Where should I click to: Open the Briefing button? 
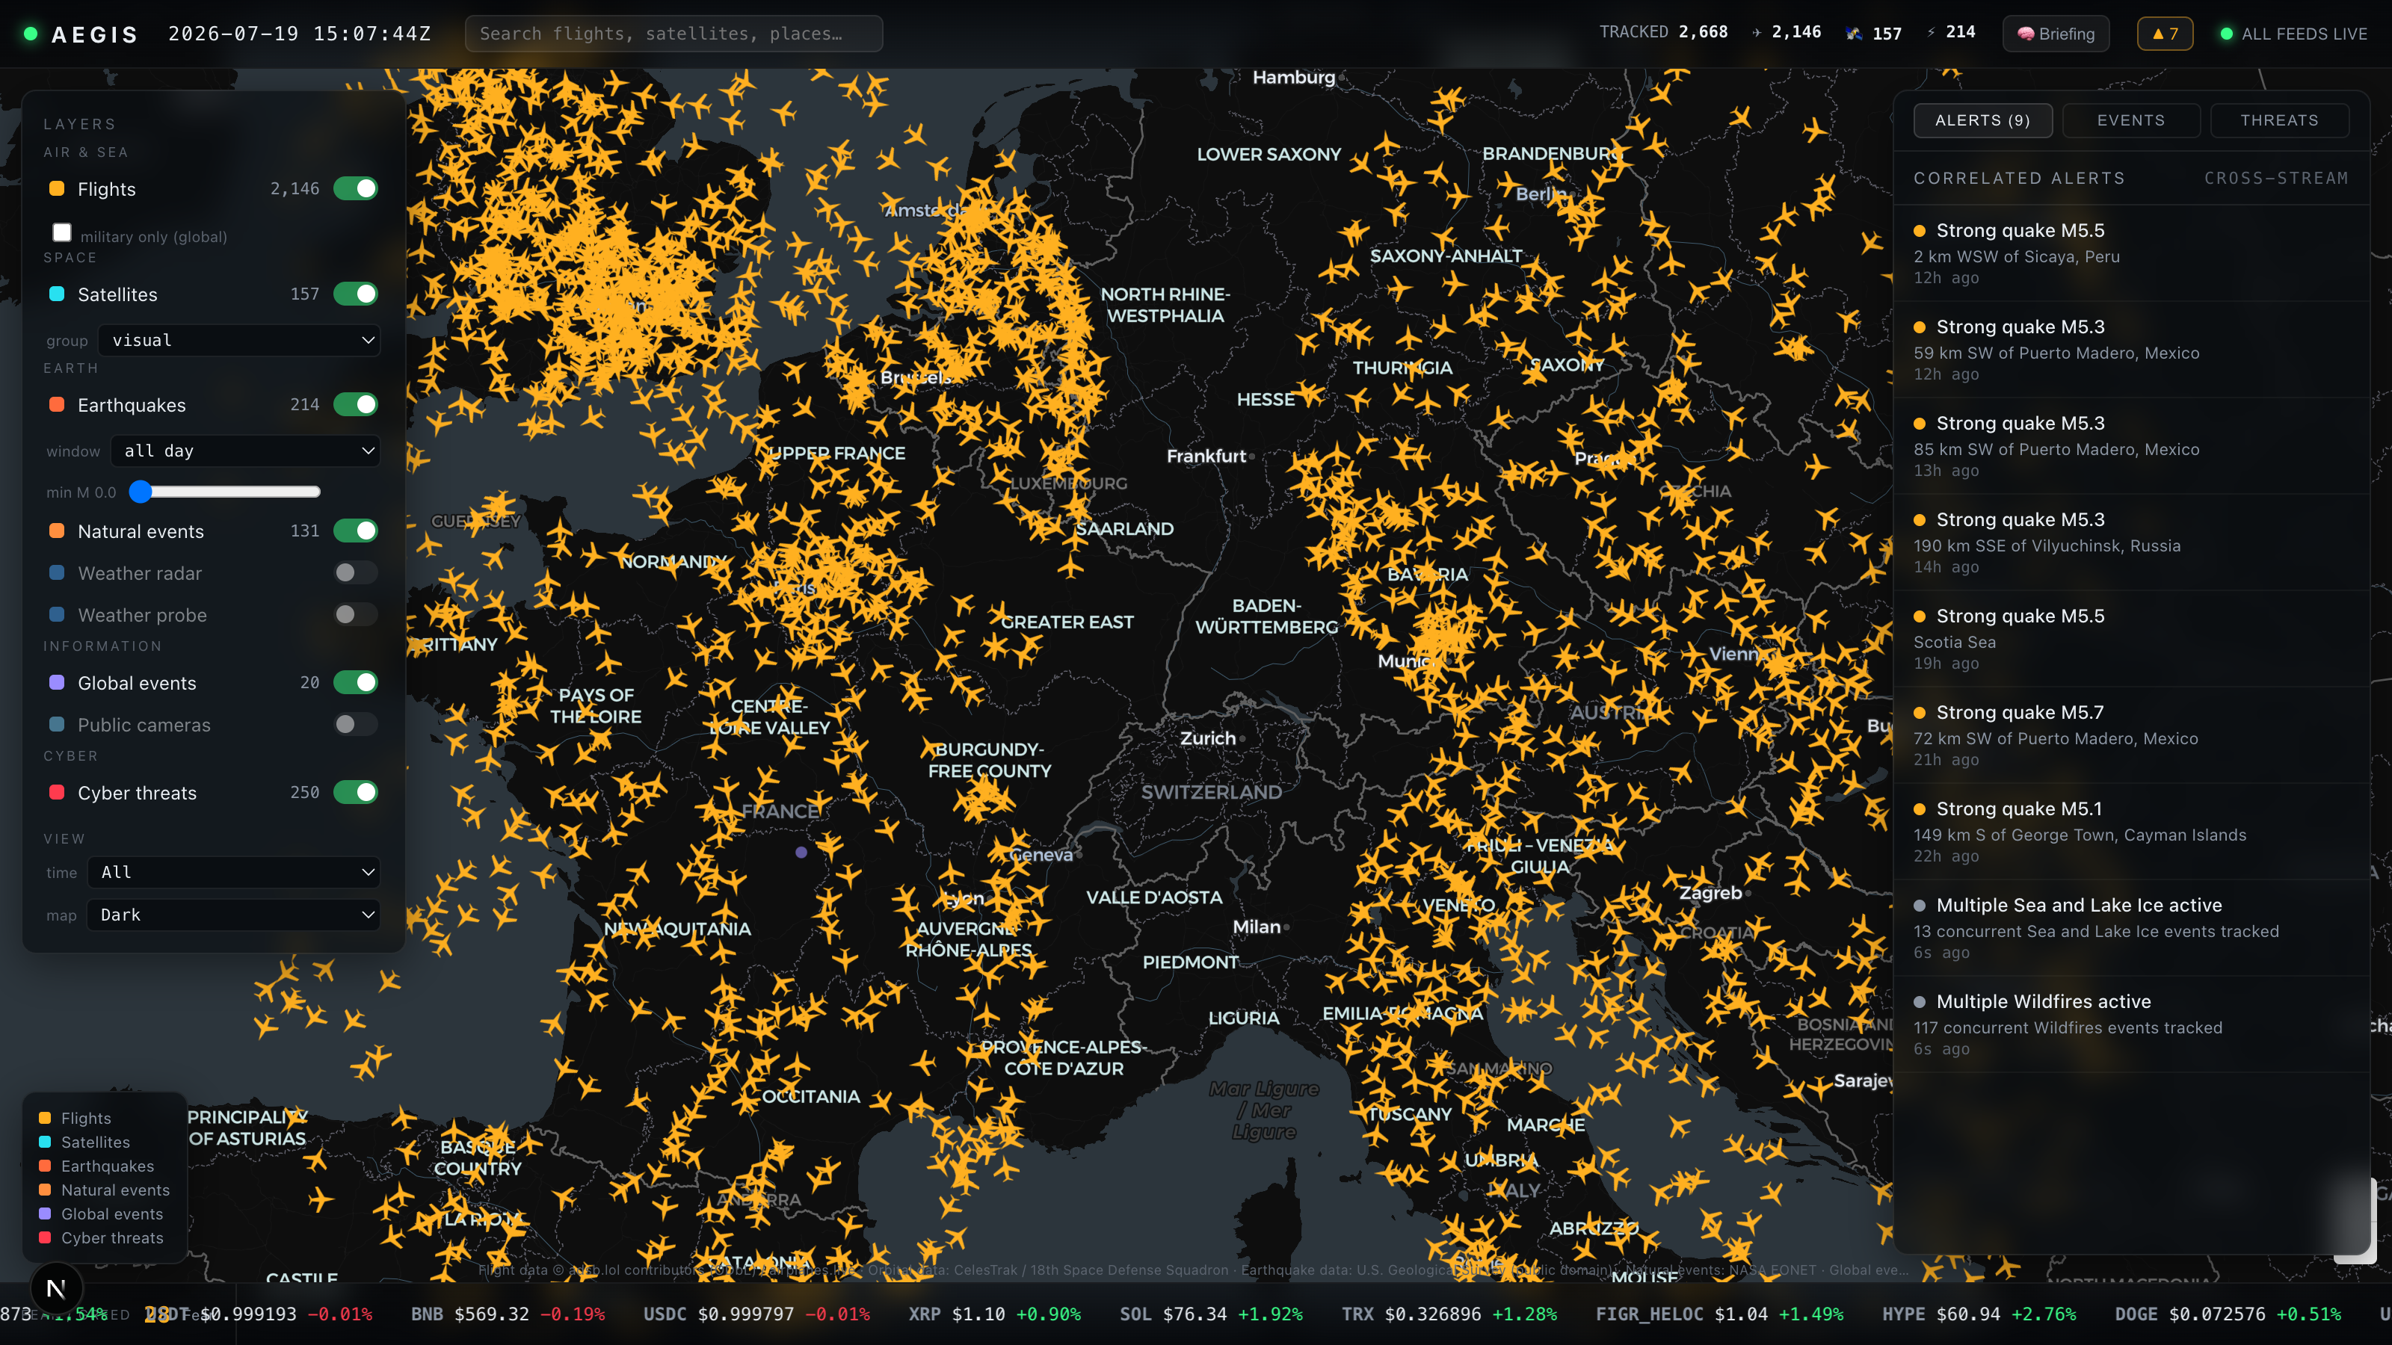point(2056,34)
